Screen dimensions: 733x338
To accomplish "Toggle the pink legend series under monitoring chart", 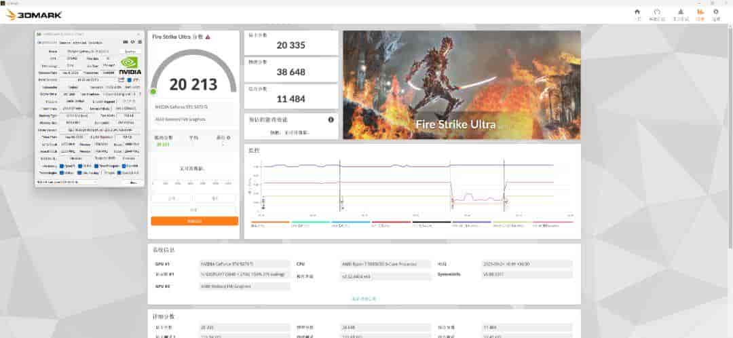I will click(552, 224).
